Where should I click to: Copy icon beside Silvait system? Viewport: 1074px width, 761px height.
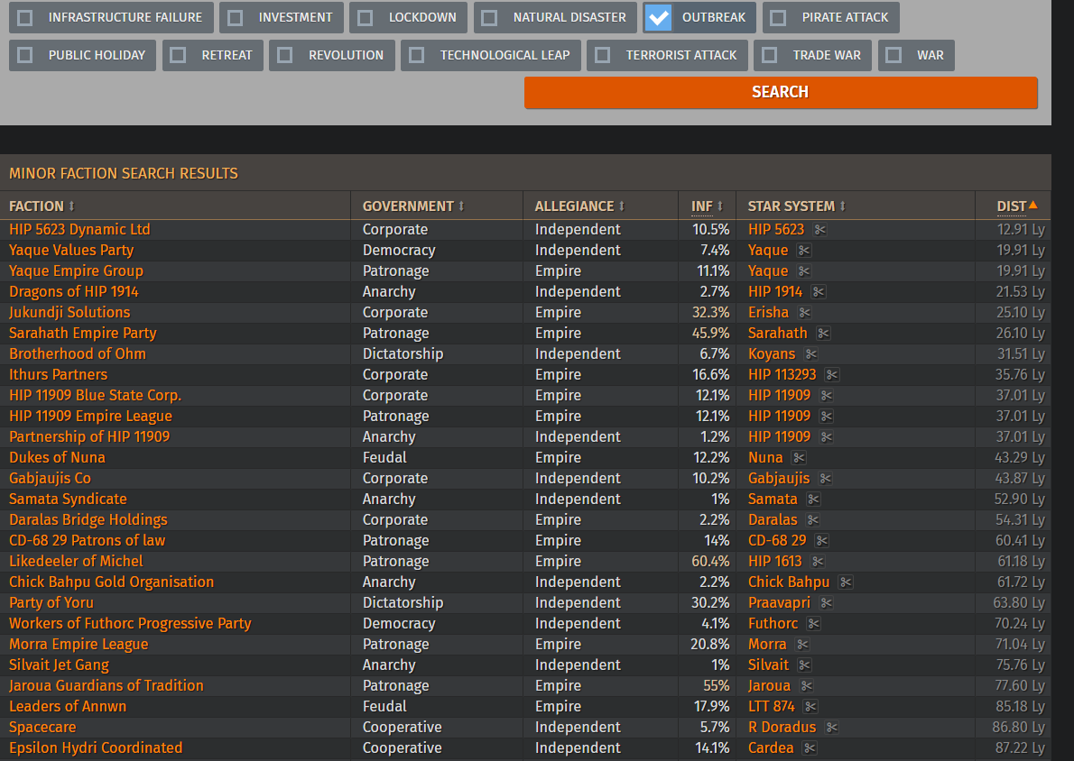click(805, 665)
